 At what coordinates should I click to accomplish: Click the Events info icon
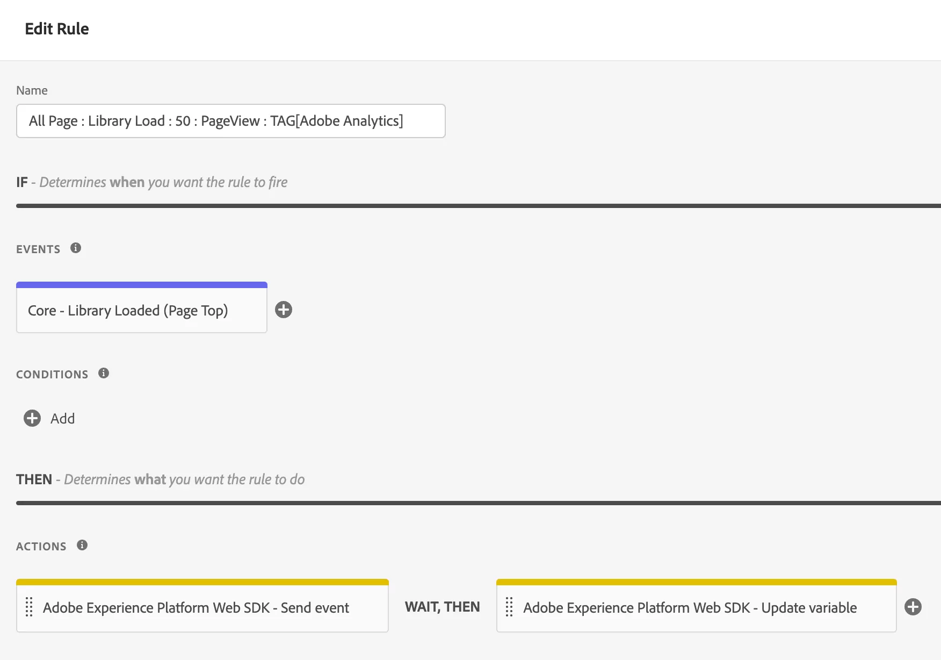tap(76, 248)
